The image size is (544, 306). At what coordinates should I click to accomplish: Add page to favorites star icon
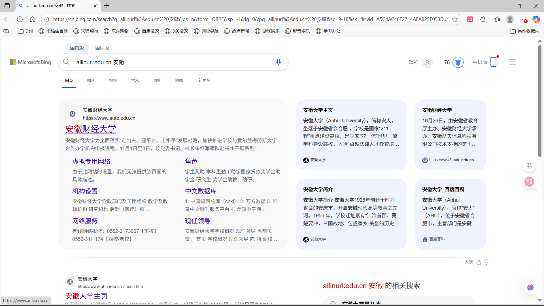(x=455, y=19)
